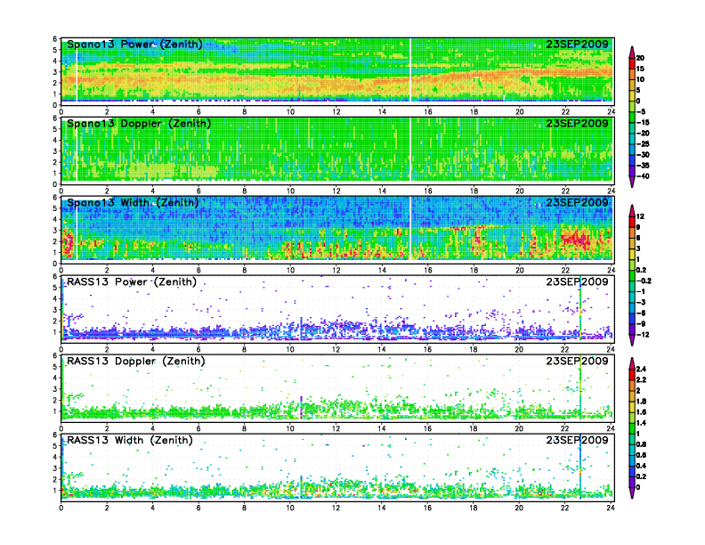Click altitude tick 3 beside RASS13 Width panel
The image size is (705, 545).
point(55,468)
